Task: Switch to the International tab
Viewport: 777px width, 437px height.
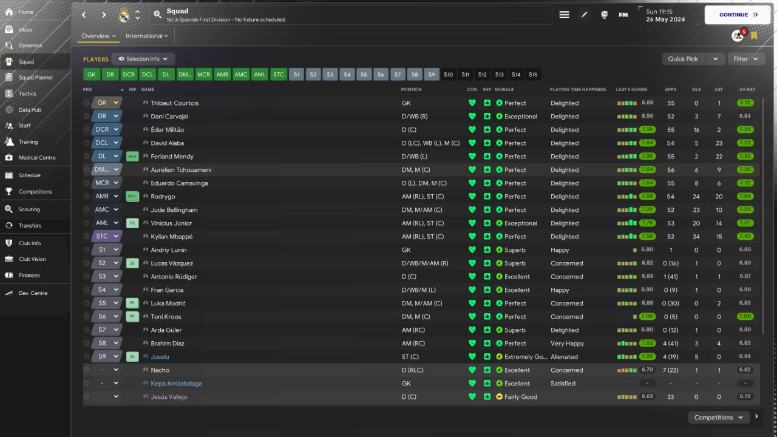Action: click(x=146, y=36)
